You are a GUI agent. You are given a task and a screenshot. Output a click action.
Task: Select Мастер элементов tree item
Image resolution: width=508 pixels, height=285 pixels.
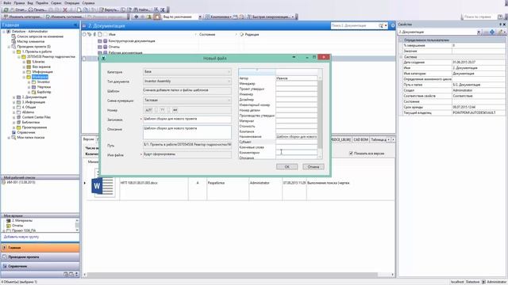(31, 41)
